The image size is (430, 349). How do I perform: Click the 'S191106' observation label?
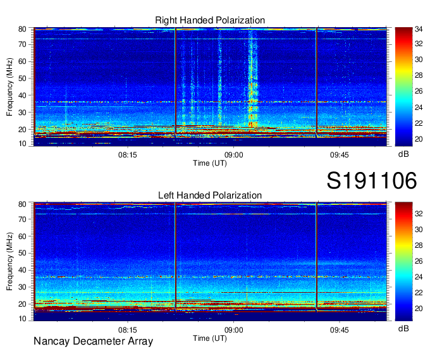(372, 181)
